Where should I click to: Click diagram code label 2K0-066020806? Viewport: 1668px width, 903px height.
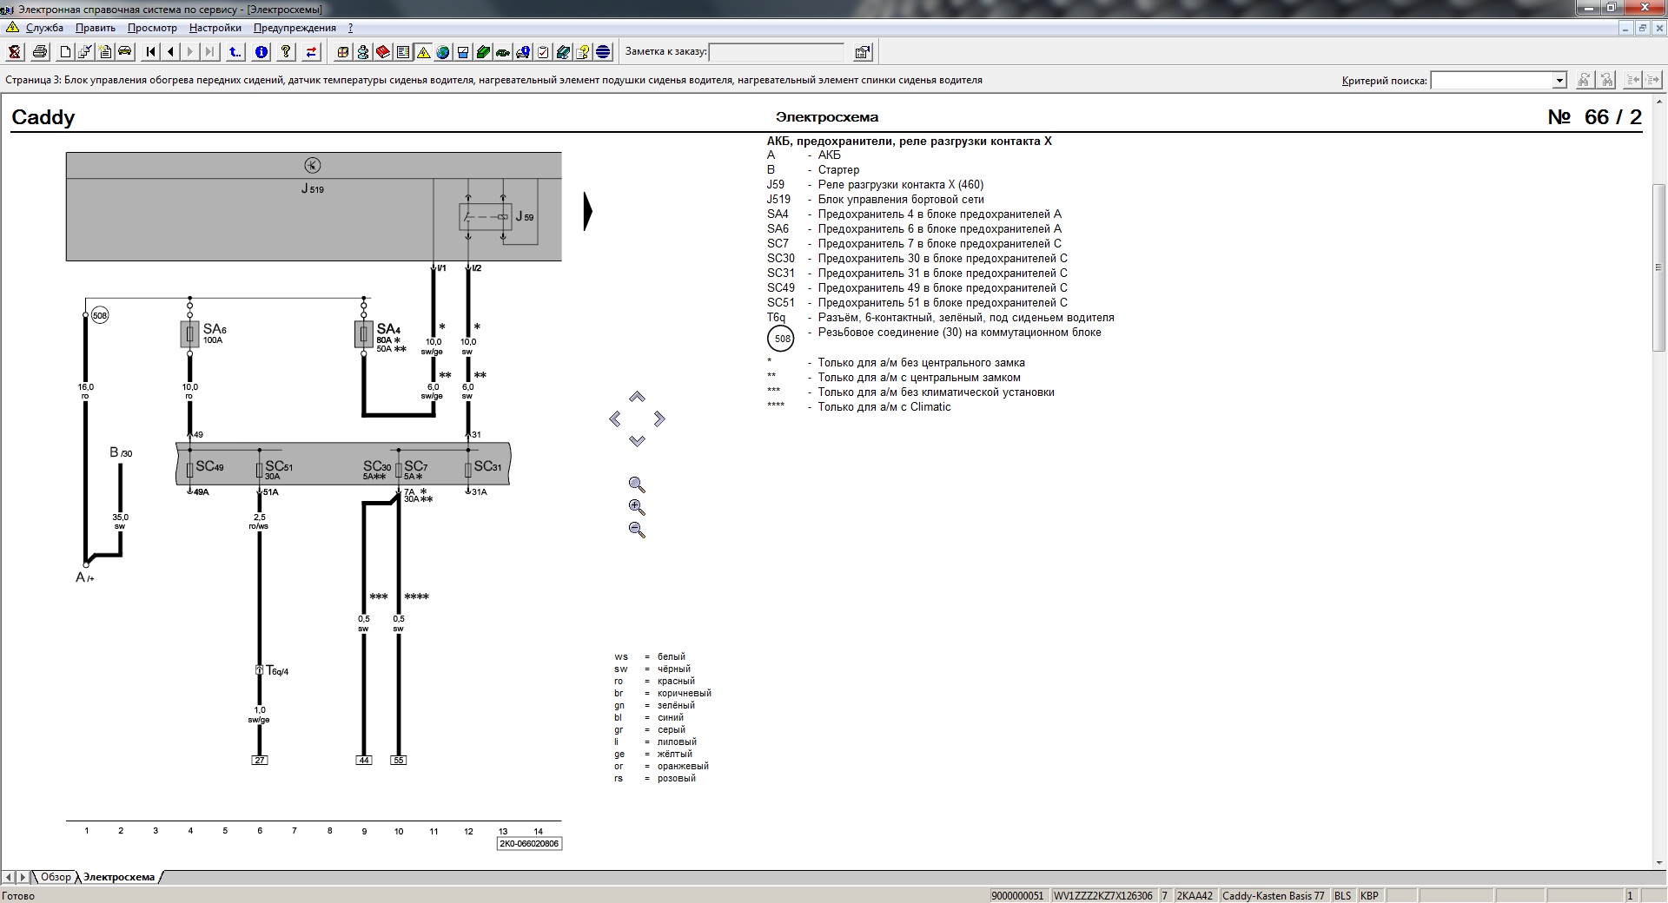[x=529, y=843]
